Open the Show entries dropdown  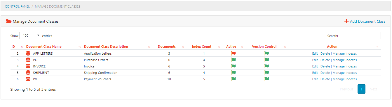[30, 35]
